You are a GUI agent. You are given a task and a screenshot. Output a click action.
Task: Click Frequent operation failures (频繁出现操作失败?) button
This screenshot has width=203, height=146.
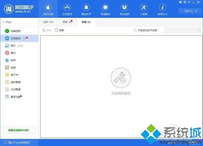(19, 130)
